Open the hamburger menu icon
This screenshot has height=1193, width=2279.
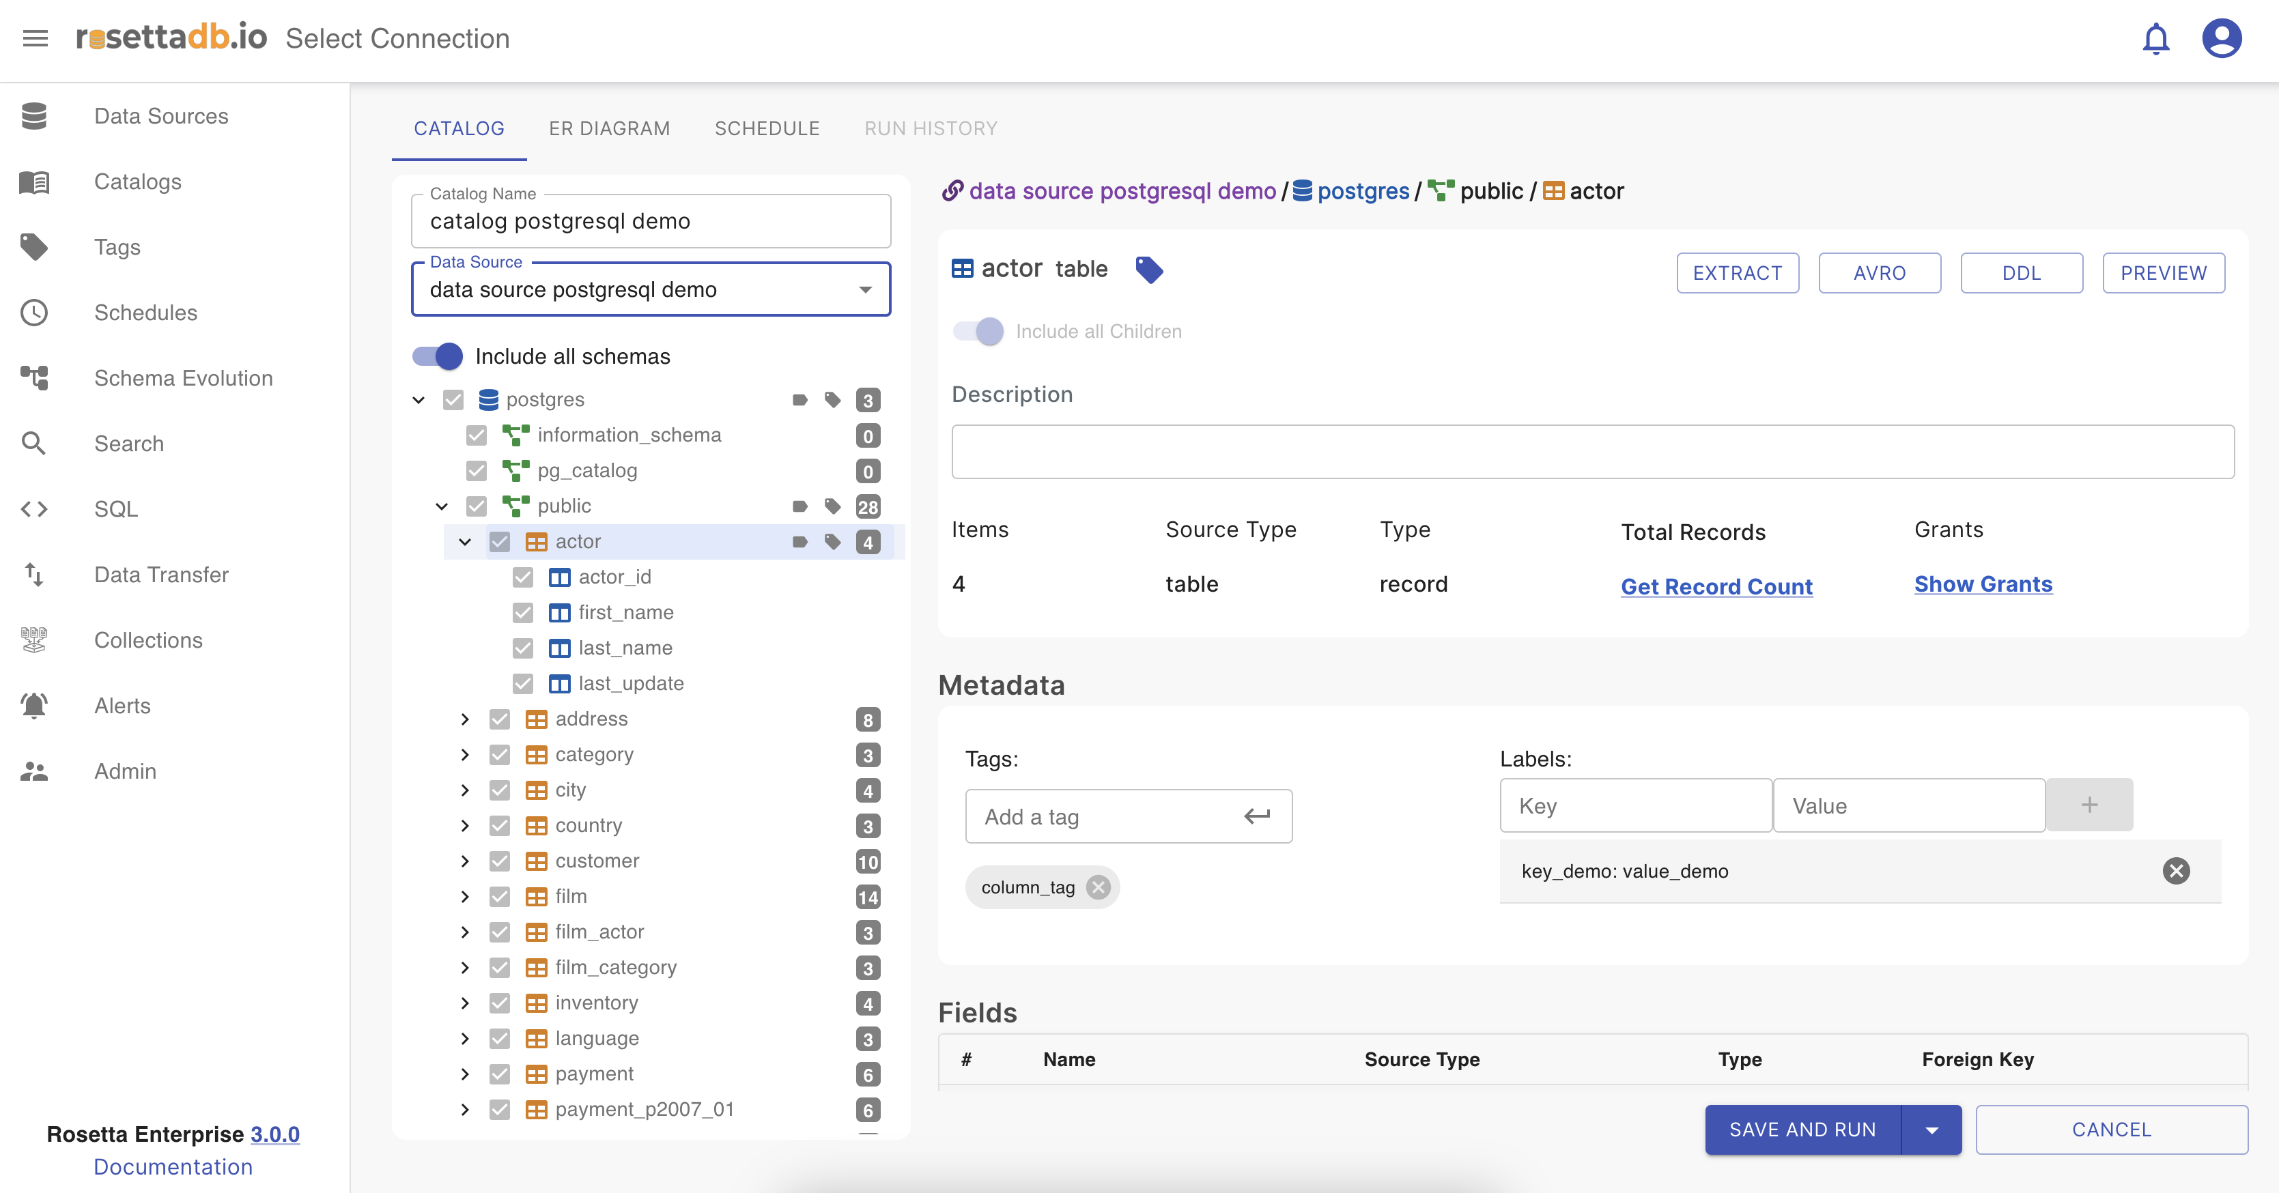pyautogui.click(x=36, y=39)
